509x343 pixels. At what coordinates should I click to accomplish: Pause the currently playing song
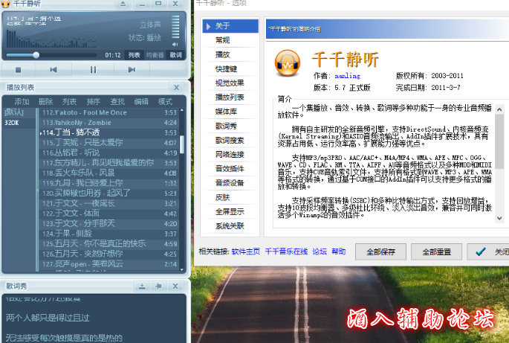(93, 69)
